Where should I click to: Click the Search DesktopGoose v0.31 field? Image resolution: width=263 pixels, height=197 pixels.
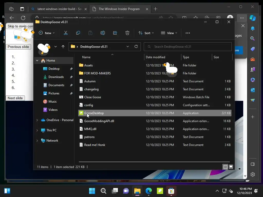(x=187, y=47)
